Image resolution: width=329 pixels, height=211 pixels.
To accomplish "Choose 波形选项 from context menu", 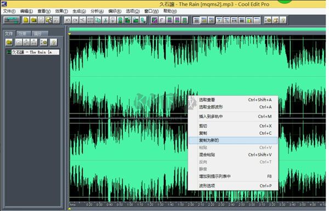I will [x=233, y=186].
